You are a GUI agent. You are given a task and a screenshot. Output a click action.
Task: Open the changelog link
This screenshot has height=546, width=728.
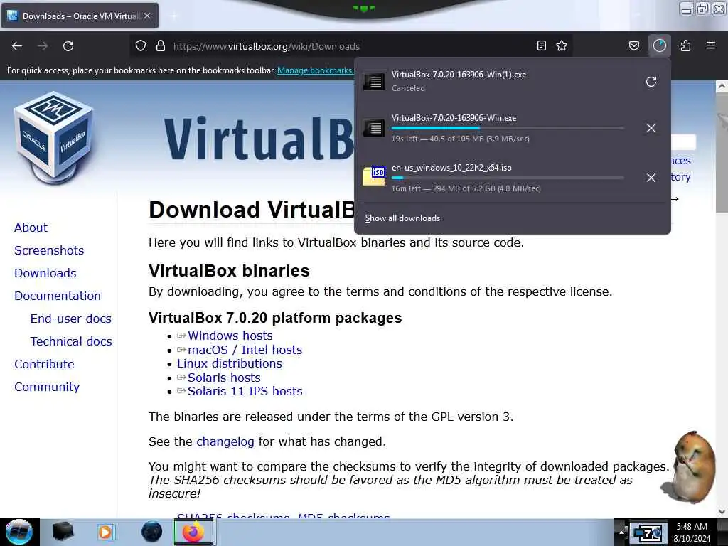[225, 441]
